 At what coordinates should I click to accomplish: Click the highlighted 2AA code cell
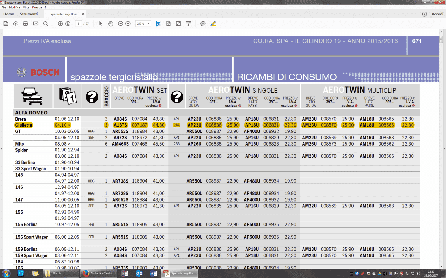point(177,125)
